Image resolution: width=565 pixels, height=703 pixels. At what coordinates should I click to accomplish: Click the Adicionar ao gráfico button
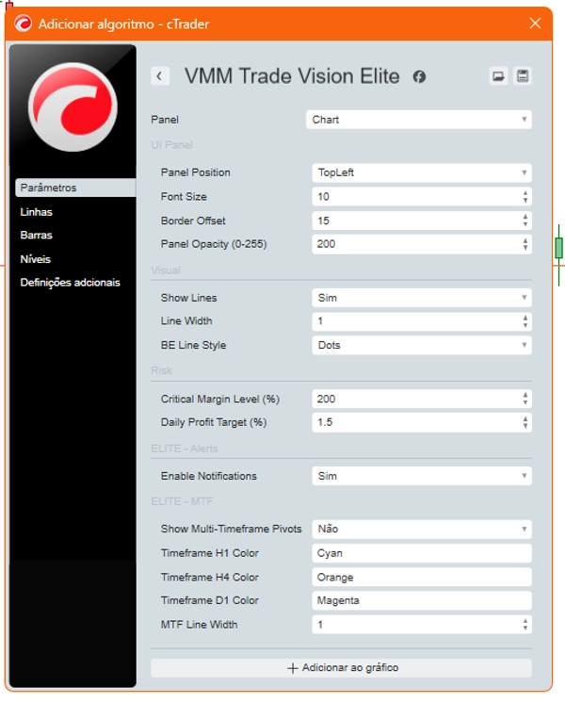point(342,668)
